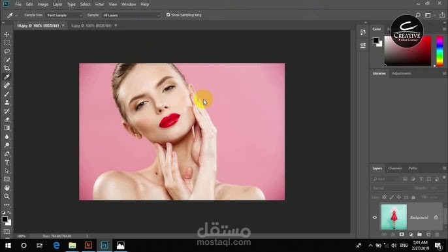Open History panel icon in side dock

click(x=363, y=33)
